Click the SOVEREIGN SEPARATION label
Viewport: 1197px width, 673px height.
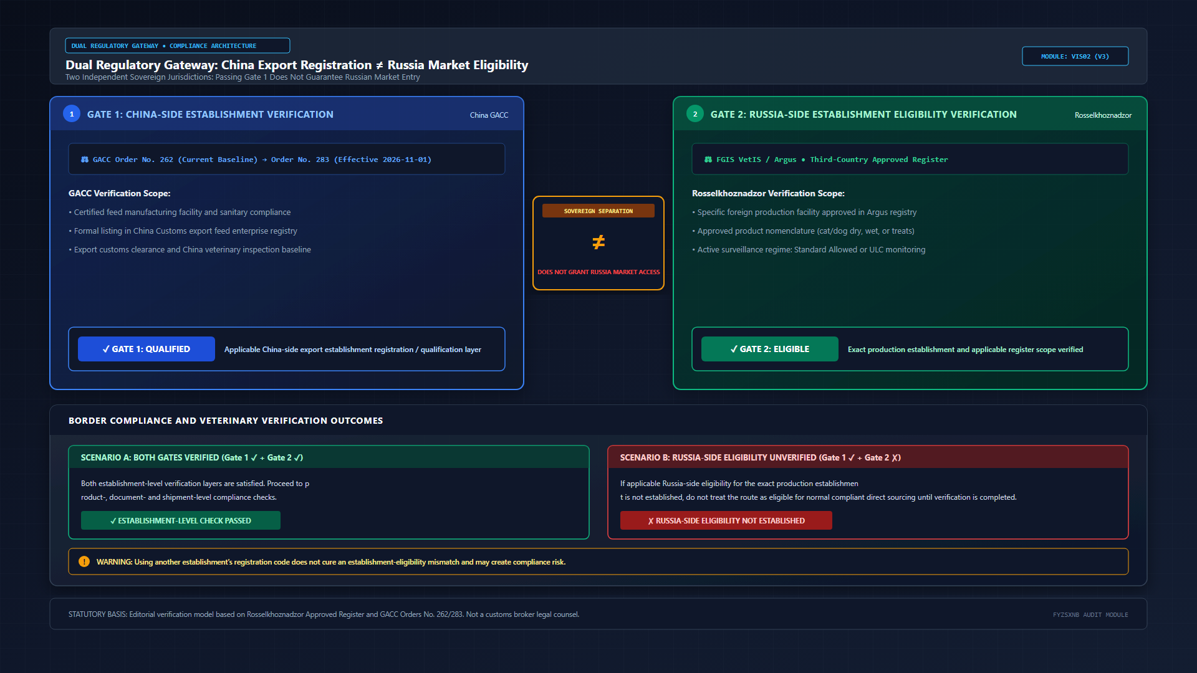pos(598,211)
